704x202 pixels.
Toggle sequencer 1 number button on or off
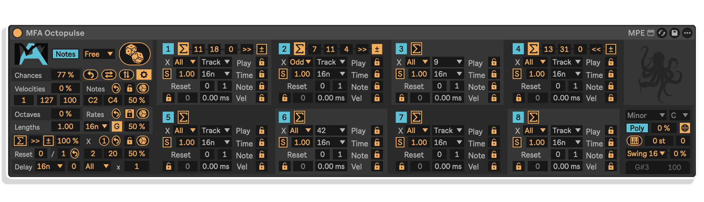[x=168, y=49]
